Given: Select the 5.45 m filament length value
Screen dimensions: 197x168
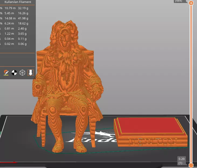Looking at the screenshot, I should [9, 13].
